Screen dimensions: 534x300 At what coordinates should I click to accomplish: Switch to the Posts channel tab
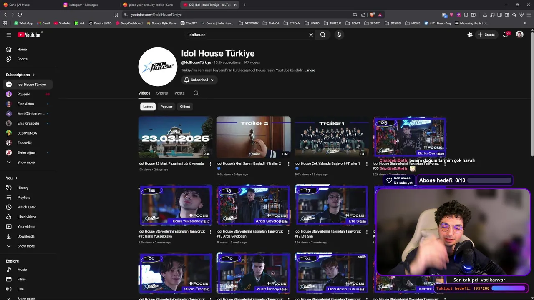(x=179, y=93)
